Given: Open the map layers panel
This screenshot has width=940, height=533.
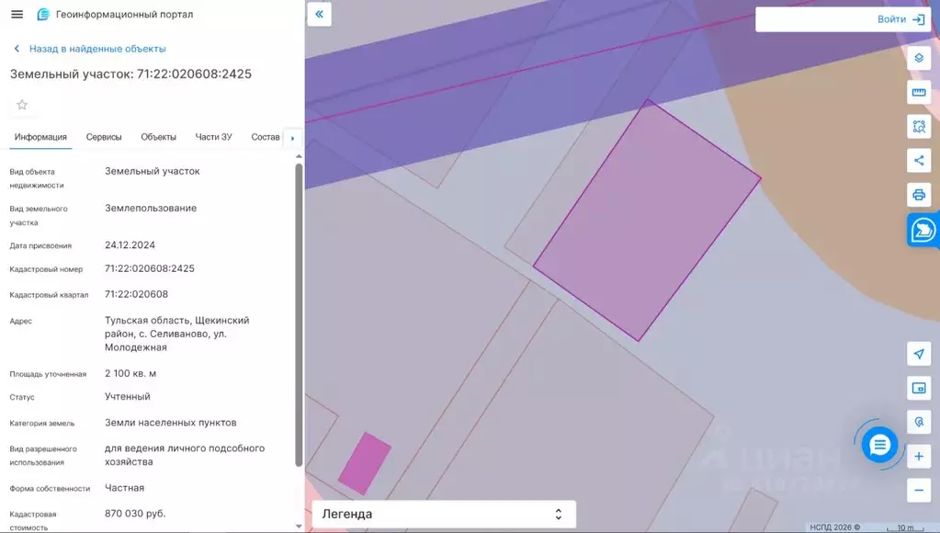Looking at the screenshot, I should (918, 58).
